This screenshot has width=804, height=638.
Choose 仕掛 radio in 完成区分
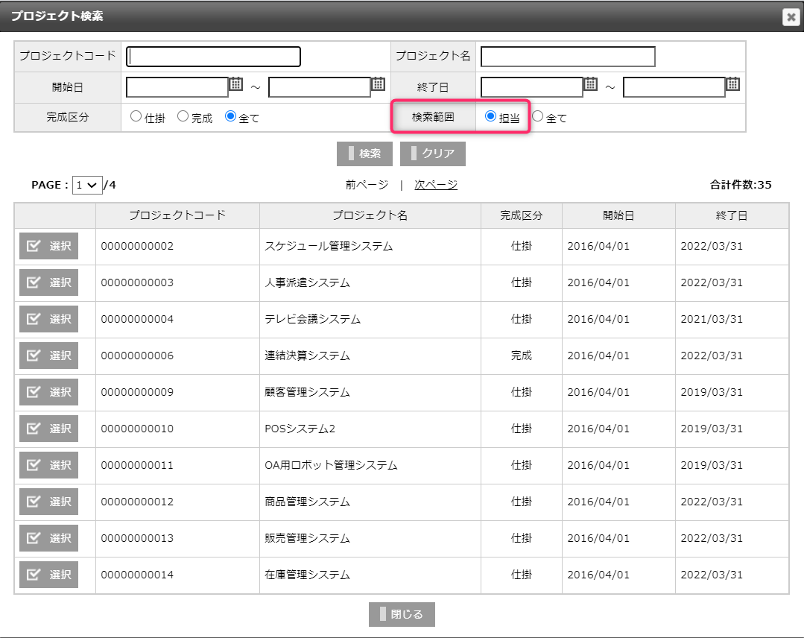[x=136, y=117]
